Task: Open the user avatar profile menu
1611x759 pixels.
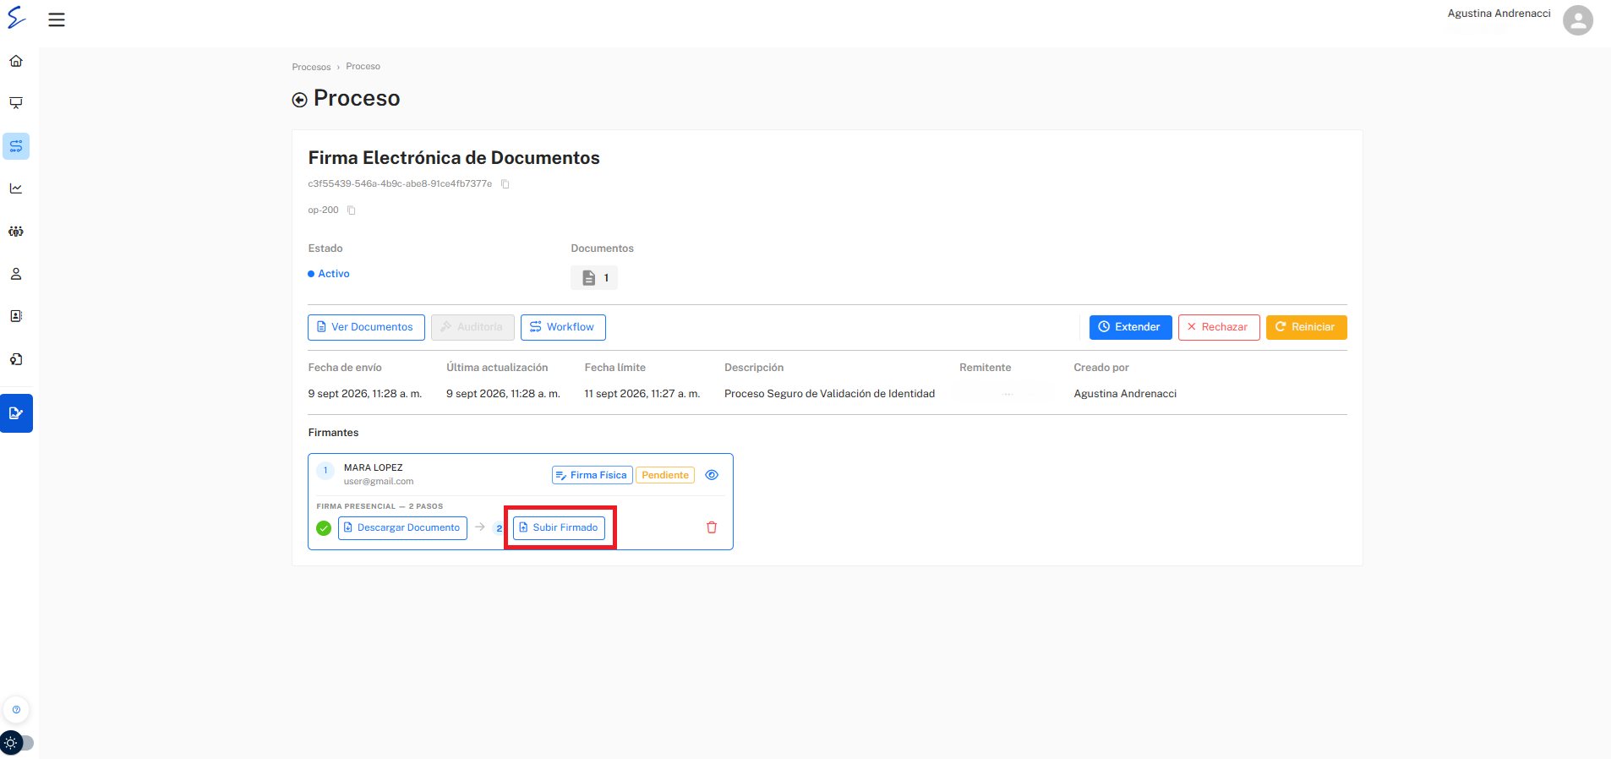Action: [x=1577, y=20]
